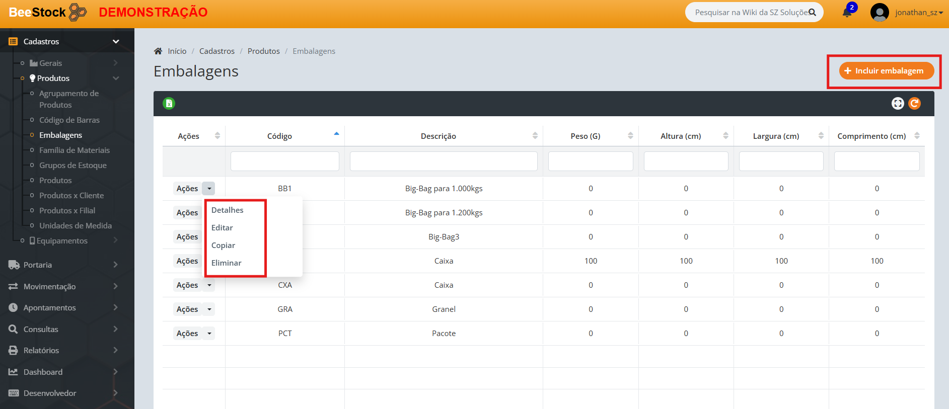Click the user avatar icon
Viewport: 949px width, 409px height.
[879, 13]
